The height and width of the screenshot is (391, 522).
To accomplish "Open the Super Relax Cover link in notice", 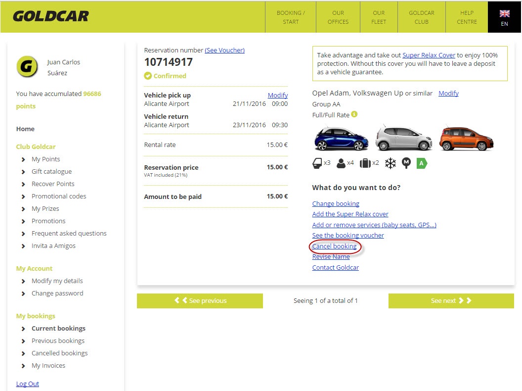I will pyautogui.click(x=429, y=55).
